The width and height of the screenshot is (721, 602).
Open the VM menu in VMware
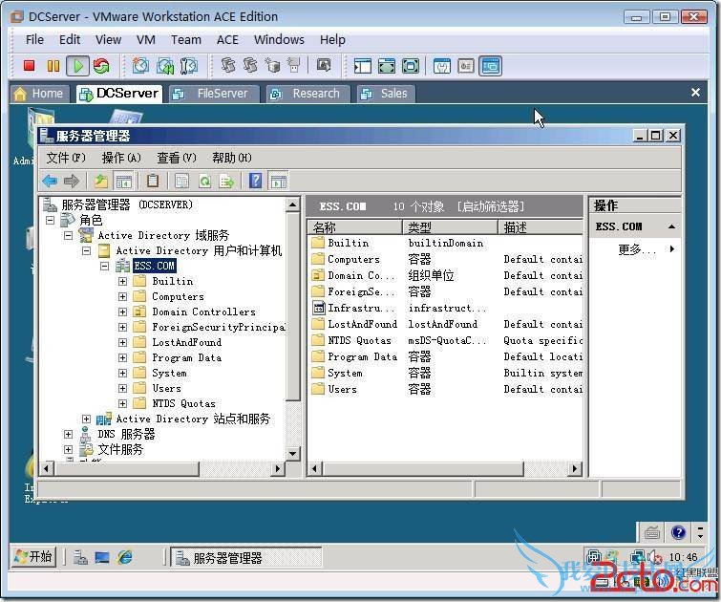[x=146, y=39]
